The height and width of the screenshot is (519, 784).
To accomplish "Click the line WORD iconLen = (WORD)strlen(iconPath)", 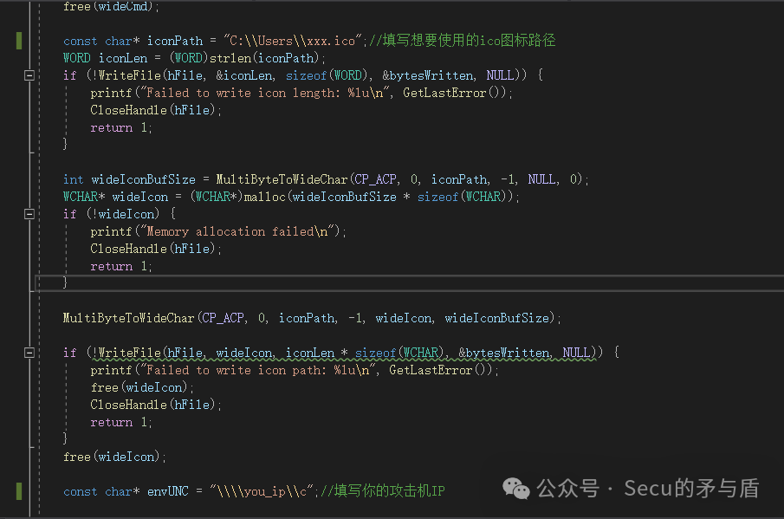I will coord(195,58).
